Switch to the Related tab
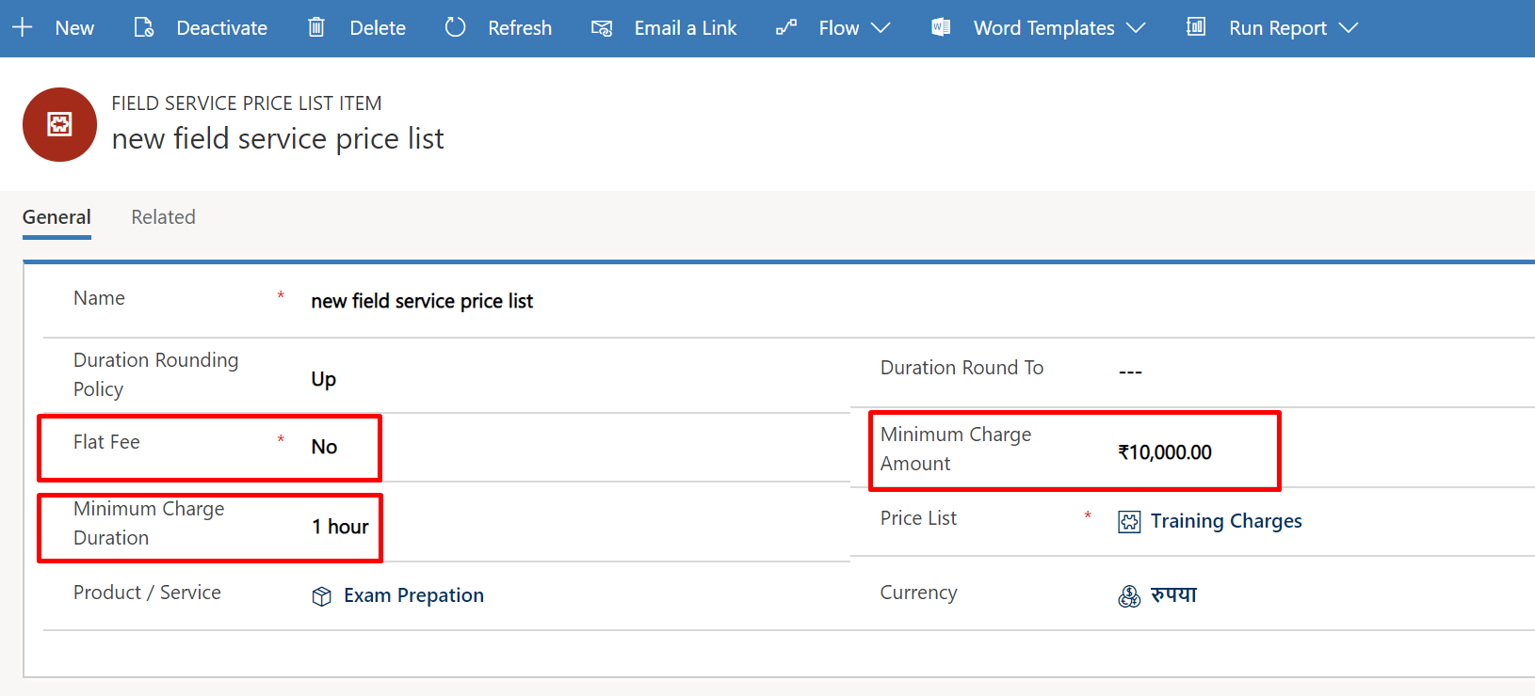The image size is (1535, 696). click(163, 217)
